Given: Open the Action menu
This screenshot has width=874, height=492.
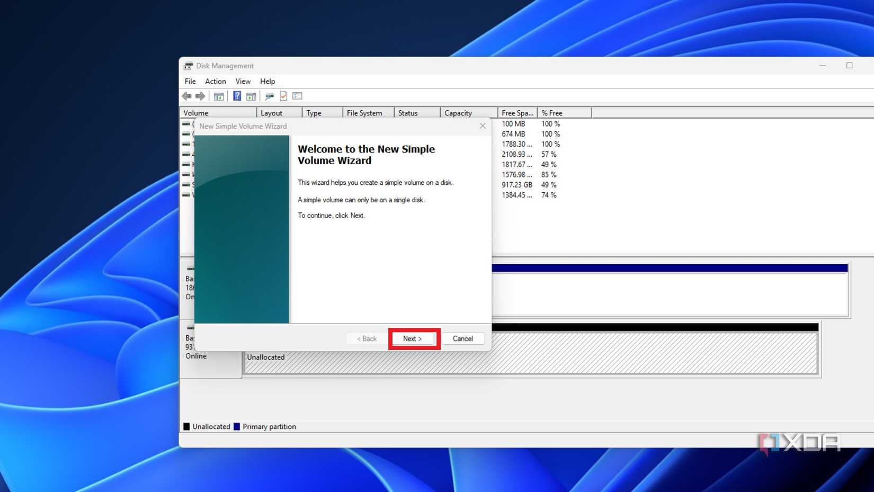Looking at the screenshot, I should 215,81.
